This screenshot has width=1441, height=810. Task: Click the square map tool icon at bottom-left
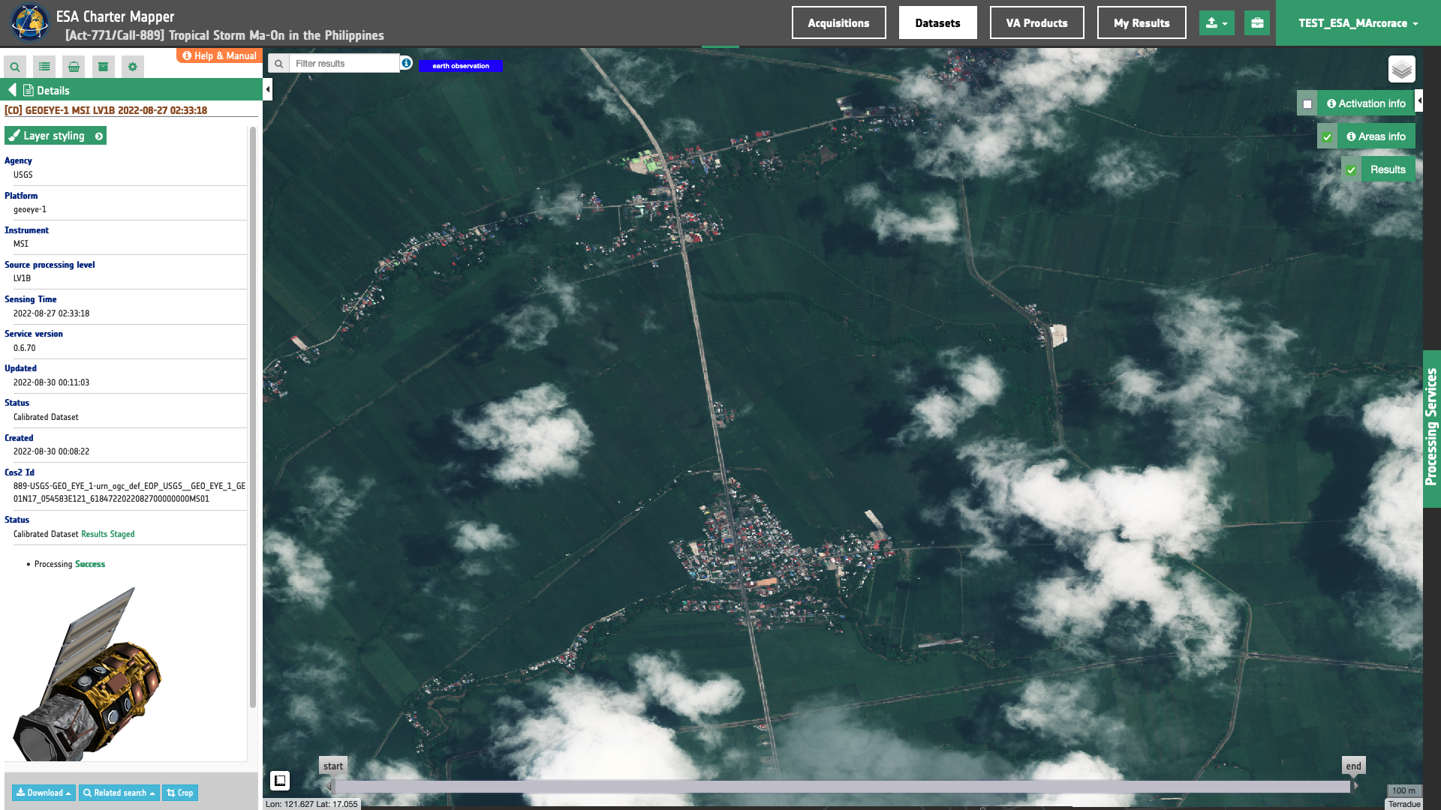pyautogui.click(x=280, y=781)
